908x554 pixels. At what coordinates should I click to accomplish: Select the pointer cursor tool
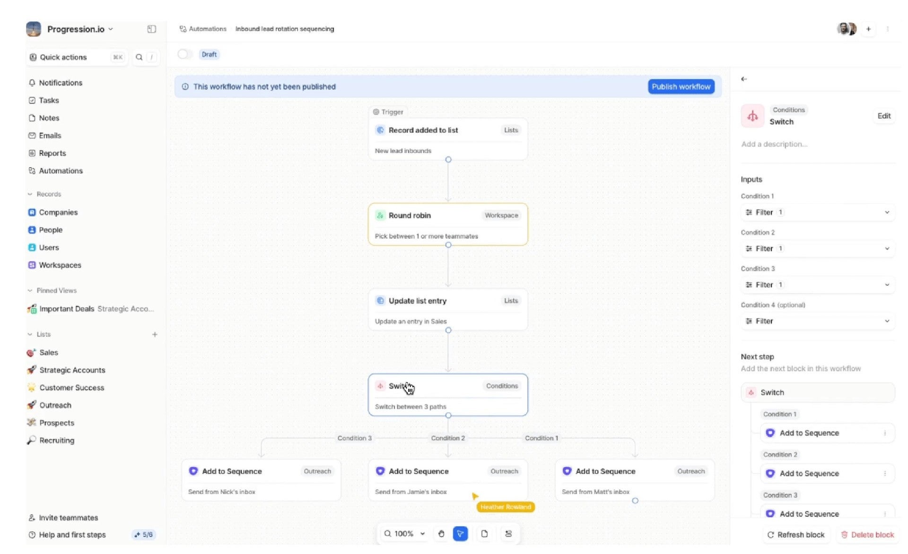460,534
